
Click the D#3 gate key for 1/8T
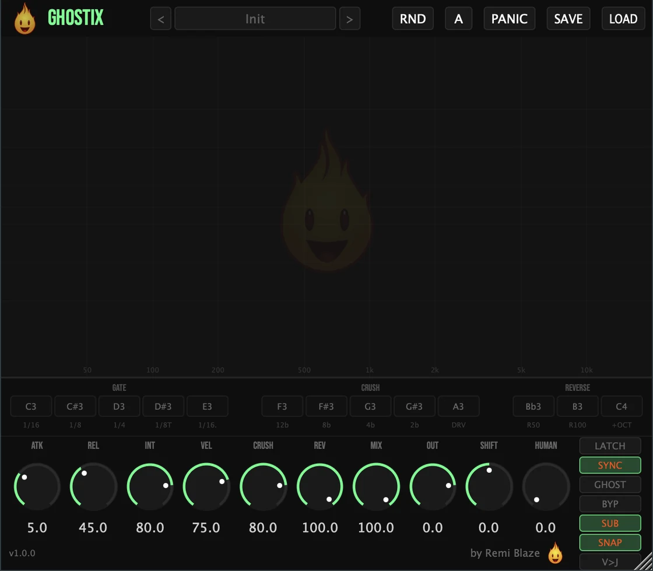pyautogui.click(x=163, y=407)
